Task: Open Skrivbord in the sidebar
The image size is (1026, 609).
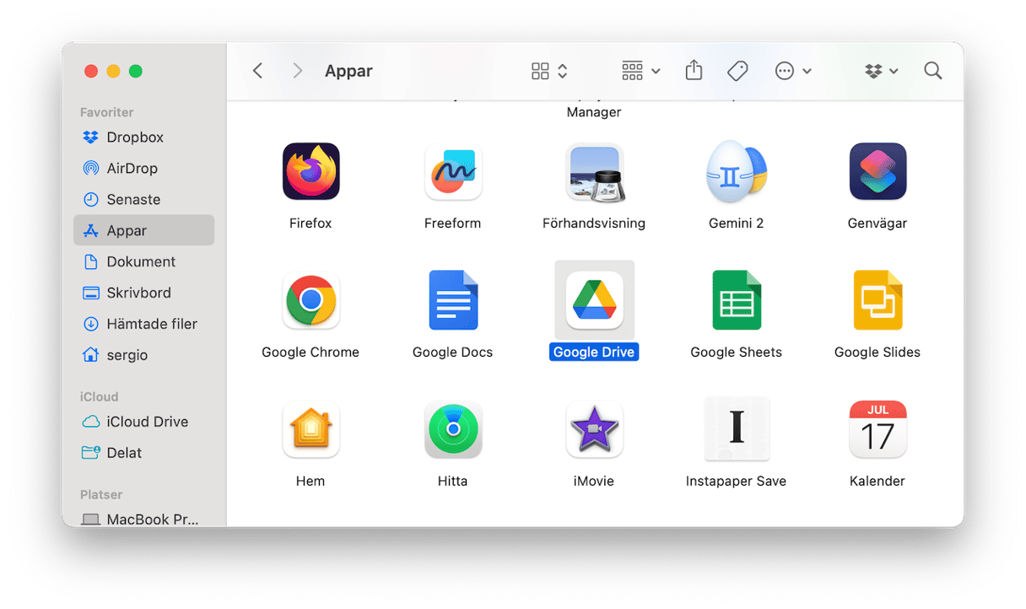Action: 143,293
